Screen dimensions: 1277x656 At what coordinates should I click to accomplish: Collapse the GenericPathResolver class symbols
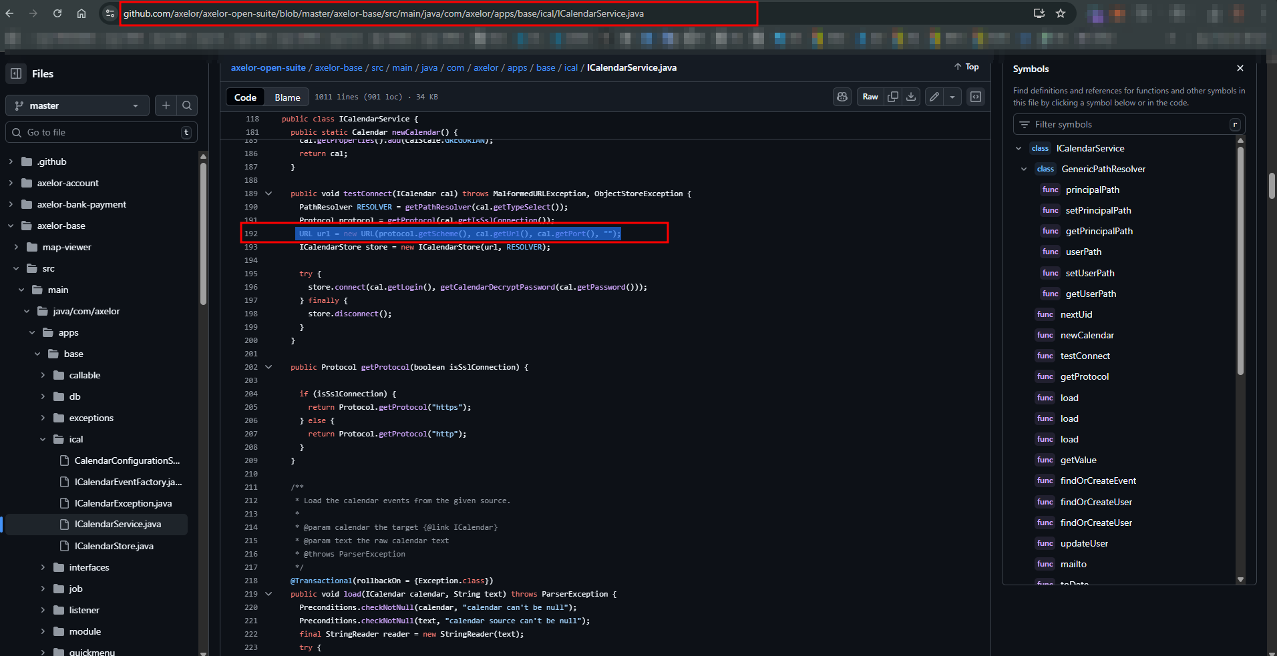click(x=1024, y=169)
